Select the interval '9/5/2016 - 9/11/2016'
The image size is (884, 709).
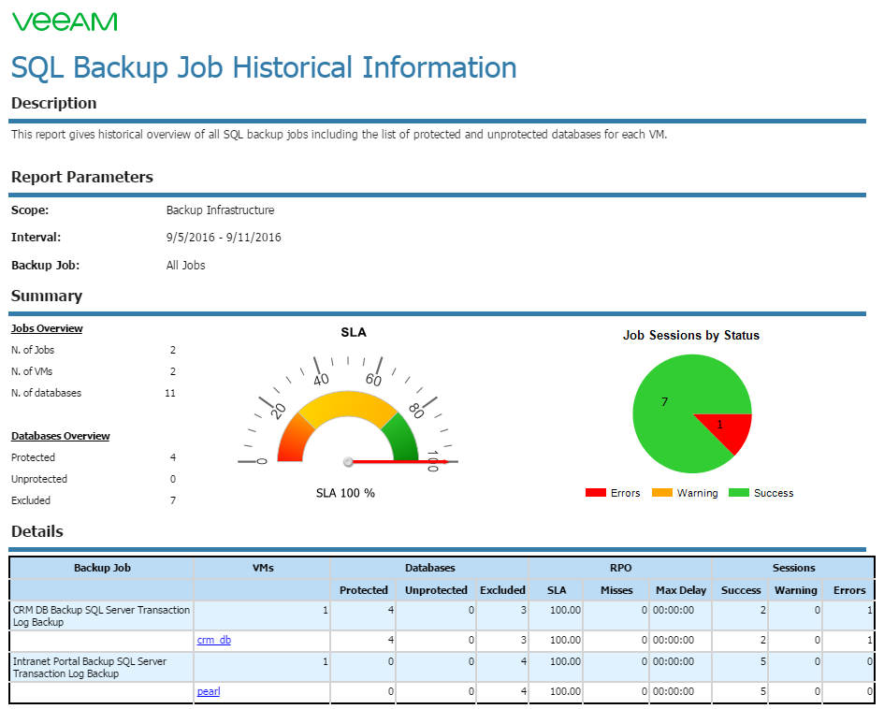coord(224,238)
